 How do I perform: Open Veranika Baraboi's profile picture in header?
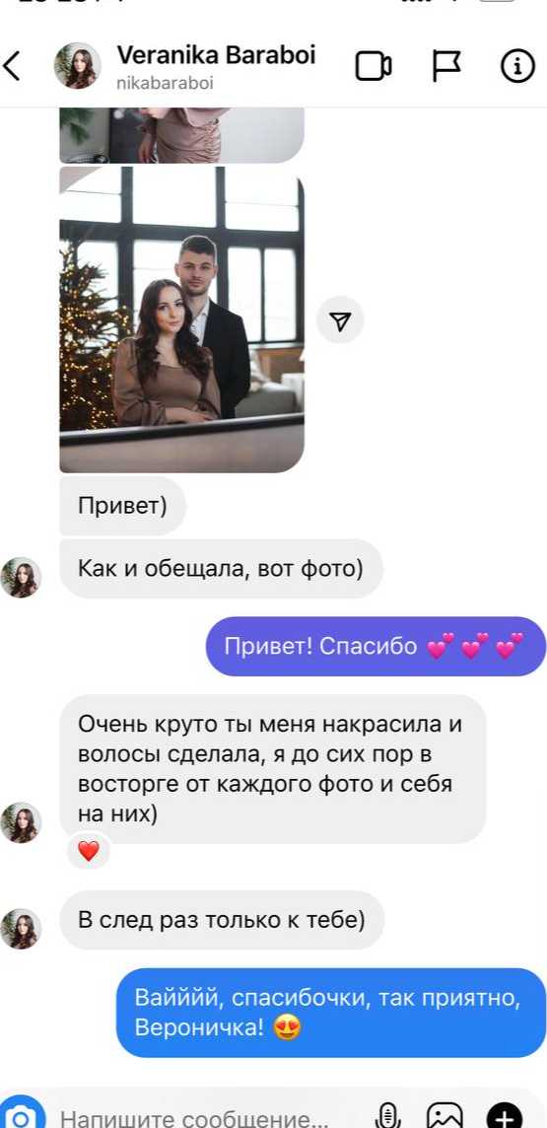78,65
